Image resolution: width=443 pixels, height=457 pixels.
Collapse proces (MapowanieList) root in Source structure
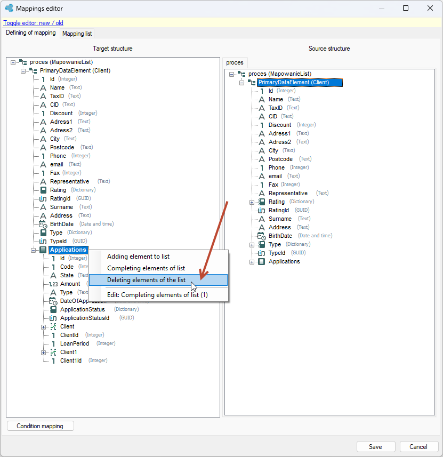click(231, 74)
